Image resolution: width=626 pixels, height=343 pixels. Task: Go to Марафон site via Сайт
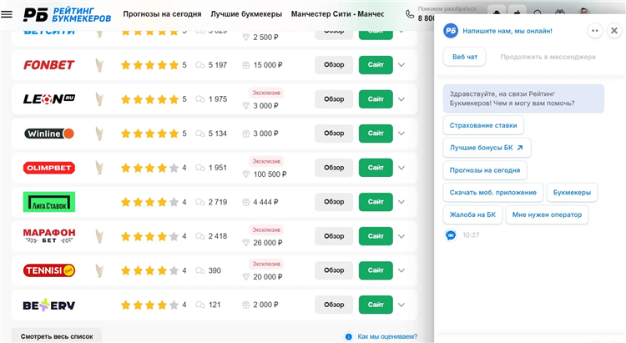(x=376, y=236)
